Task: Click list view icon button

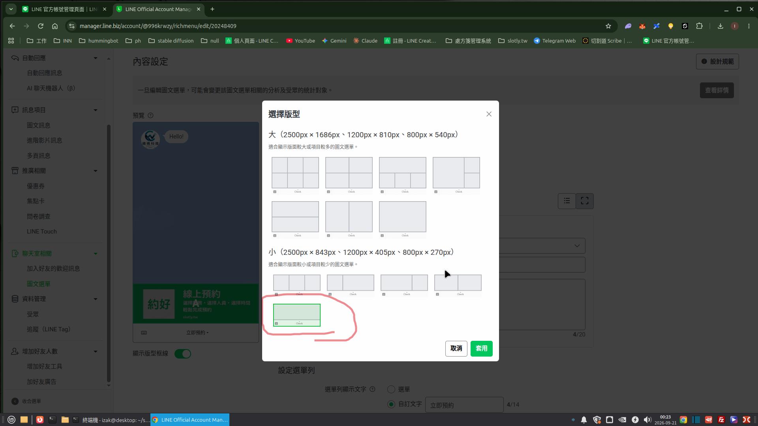Action: (x=567, y=201)
